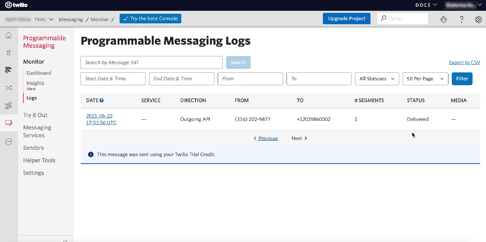486x242 pixels.
Task: Select Logs in Monitor menu
Action: point(32,98)
